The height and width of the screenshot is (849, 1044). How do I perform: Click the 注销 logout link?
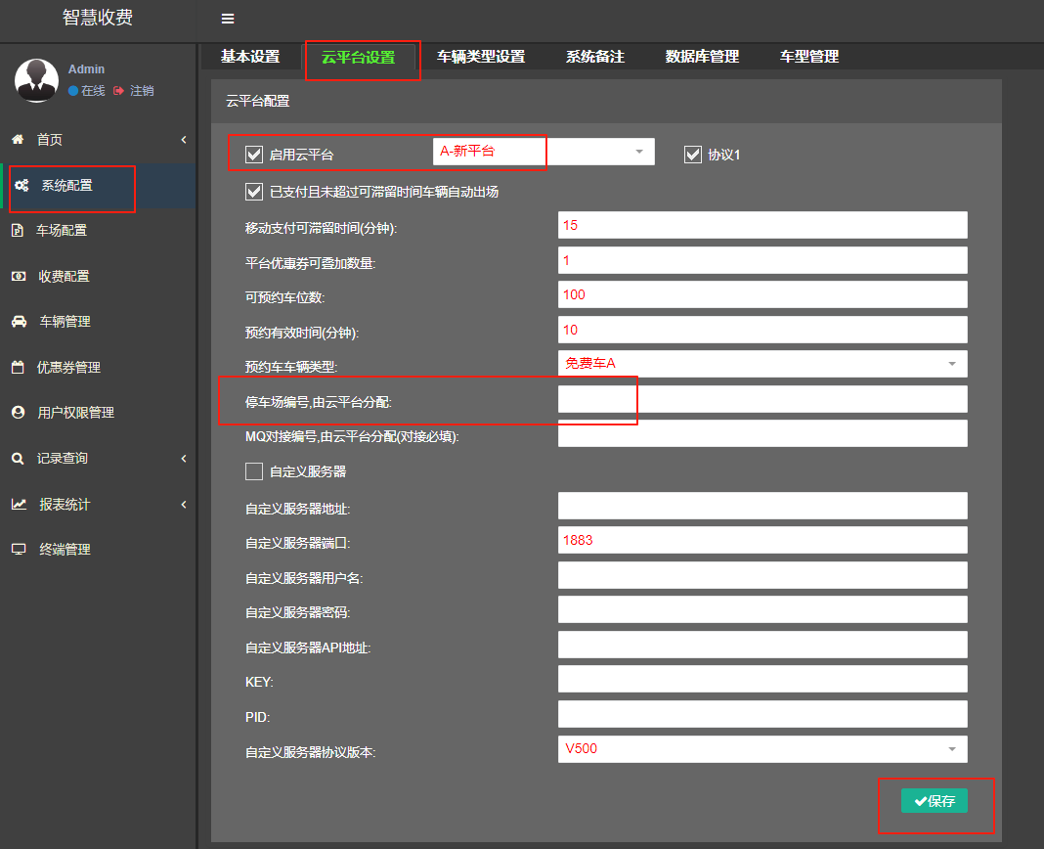[x=142, y=91]
